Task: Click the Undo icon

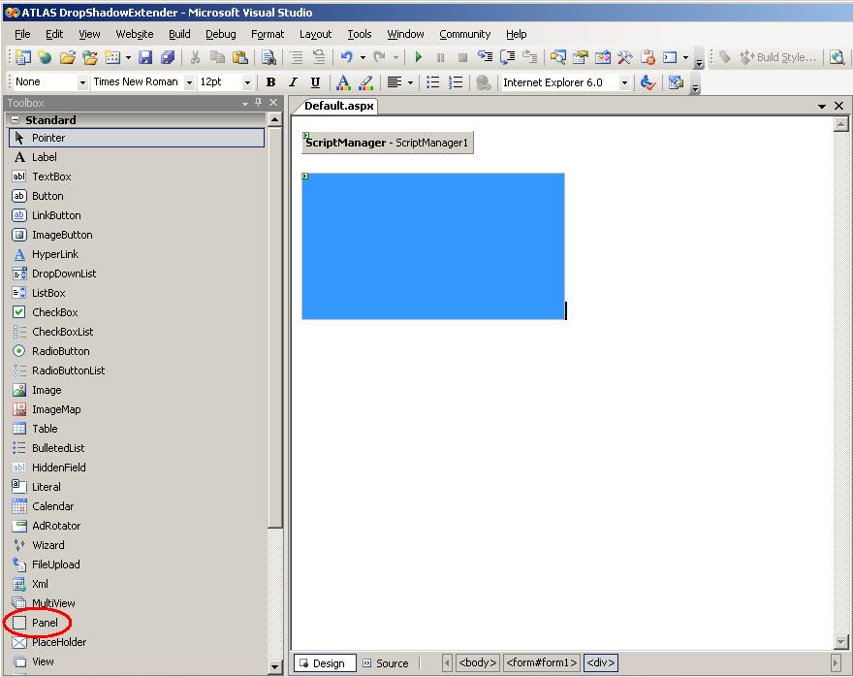Action: 346,58
